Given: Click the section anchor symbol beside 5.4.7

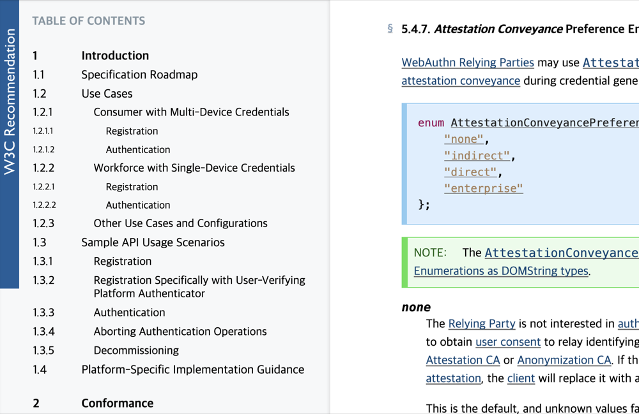Looking at the screenshot, I should click(390, 29).
